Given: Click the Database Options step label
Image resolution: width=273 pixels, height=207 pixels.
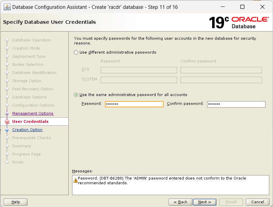Looking at the screenshot, I should point(30,97).
